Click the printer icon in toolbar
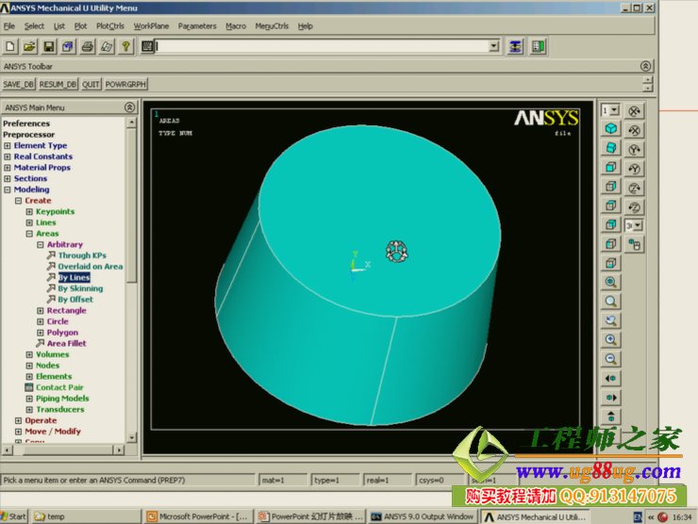The image size is (698, 524). [87, 46]
